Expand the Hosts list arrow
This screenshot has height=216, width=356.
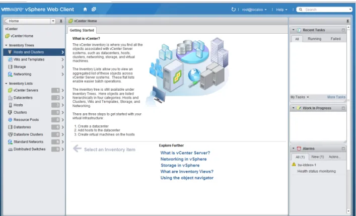pos(62,105)
